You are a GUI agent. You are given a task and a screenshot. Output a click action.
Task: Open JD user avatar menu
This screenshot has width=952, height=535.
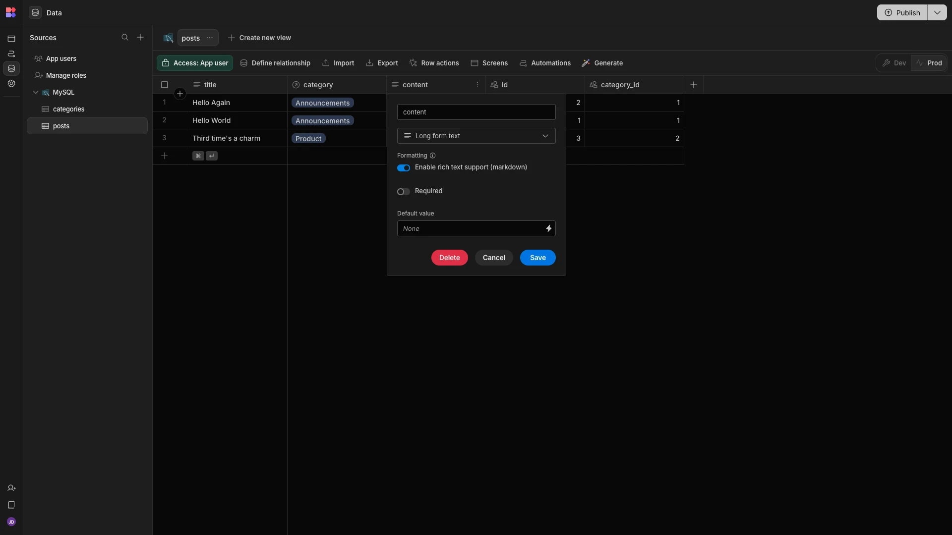pos(11,522)
